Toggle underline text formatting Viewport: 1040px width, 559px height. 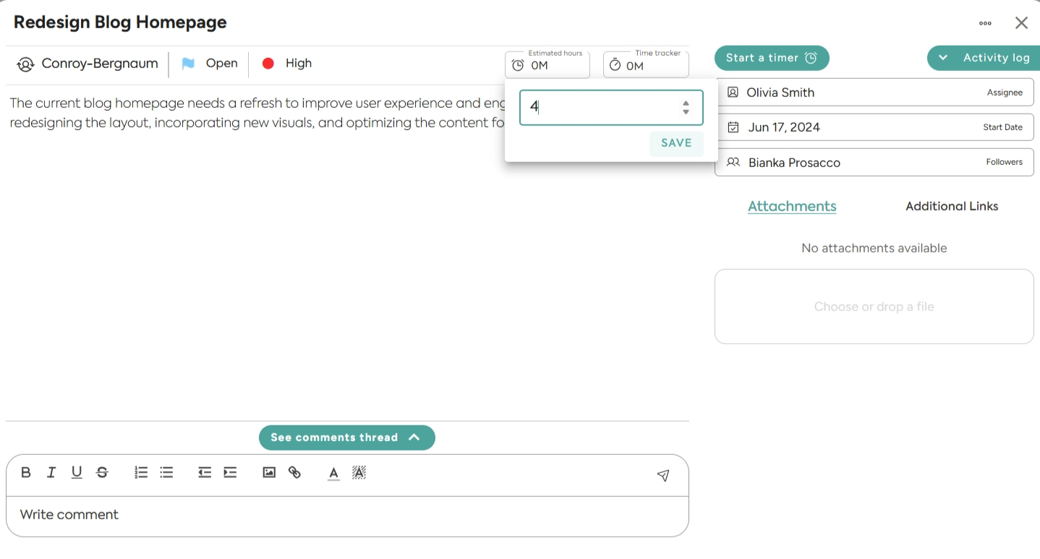[77, 473]
